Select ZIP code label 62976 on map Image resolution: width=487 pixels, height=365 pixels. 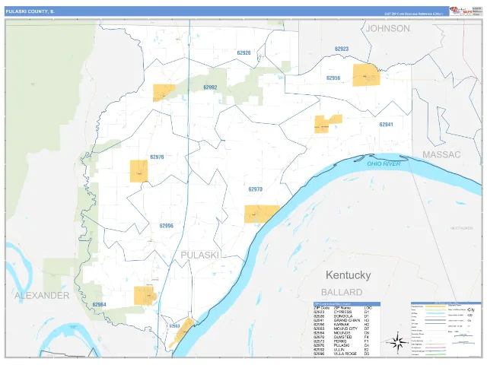[x=157, y=157]
